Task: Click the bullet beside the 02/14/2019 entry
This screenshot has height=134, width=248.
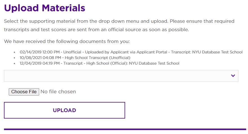Action: 14,52
